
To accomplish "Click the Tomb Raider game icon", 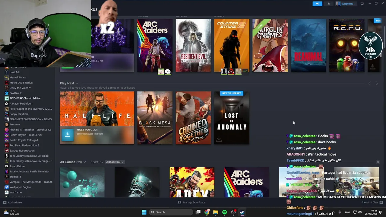I will 7,166.
